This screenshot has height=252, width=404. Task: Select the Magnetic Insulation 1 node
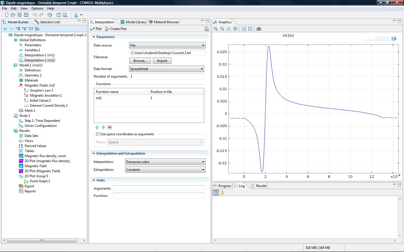coord(46,95)
